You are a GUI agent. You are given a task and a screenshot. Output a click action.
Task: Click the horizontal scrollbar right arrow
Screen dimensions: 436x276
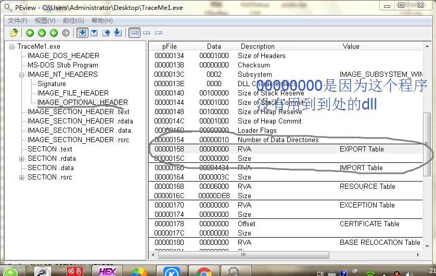coord(418,255)
